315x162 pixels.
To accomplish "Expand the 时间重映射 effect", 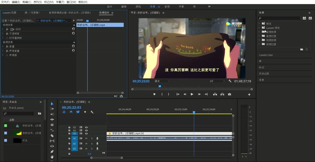I will (x=3, y=38).
